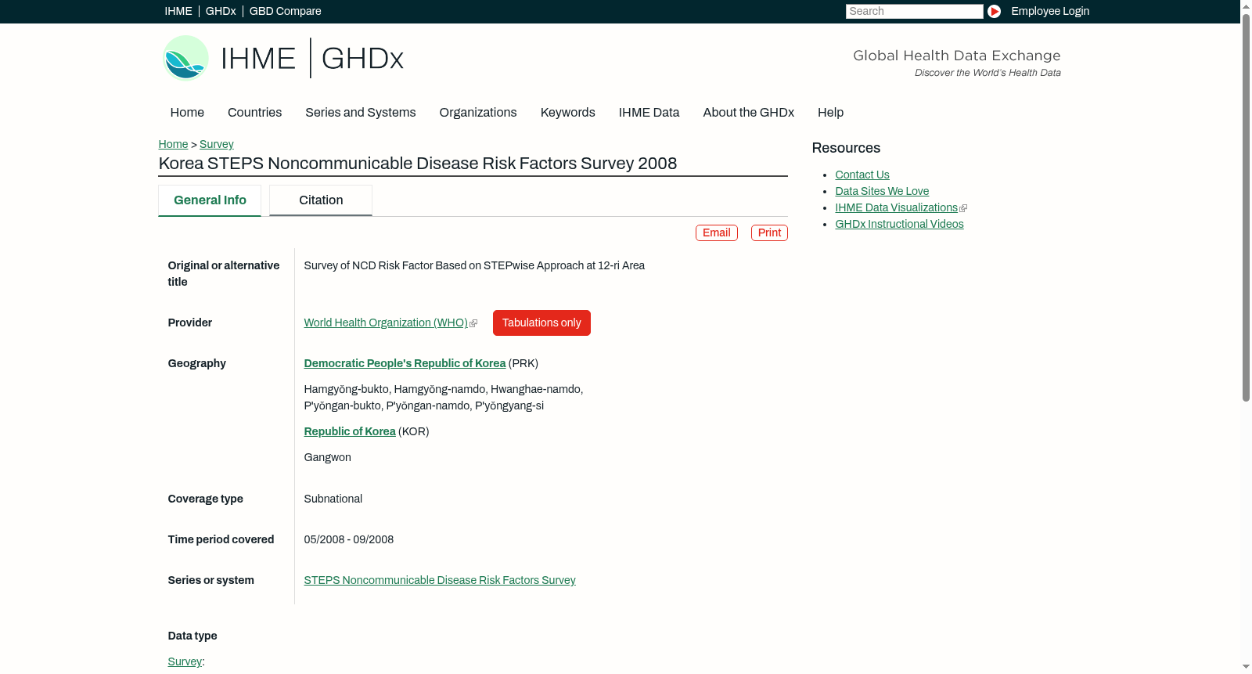Open Series and Systems menu item

click(x=361, y=113)
